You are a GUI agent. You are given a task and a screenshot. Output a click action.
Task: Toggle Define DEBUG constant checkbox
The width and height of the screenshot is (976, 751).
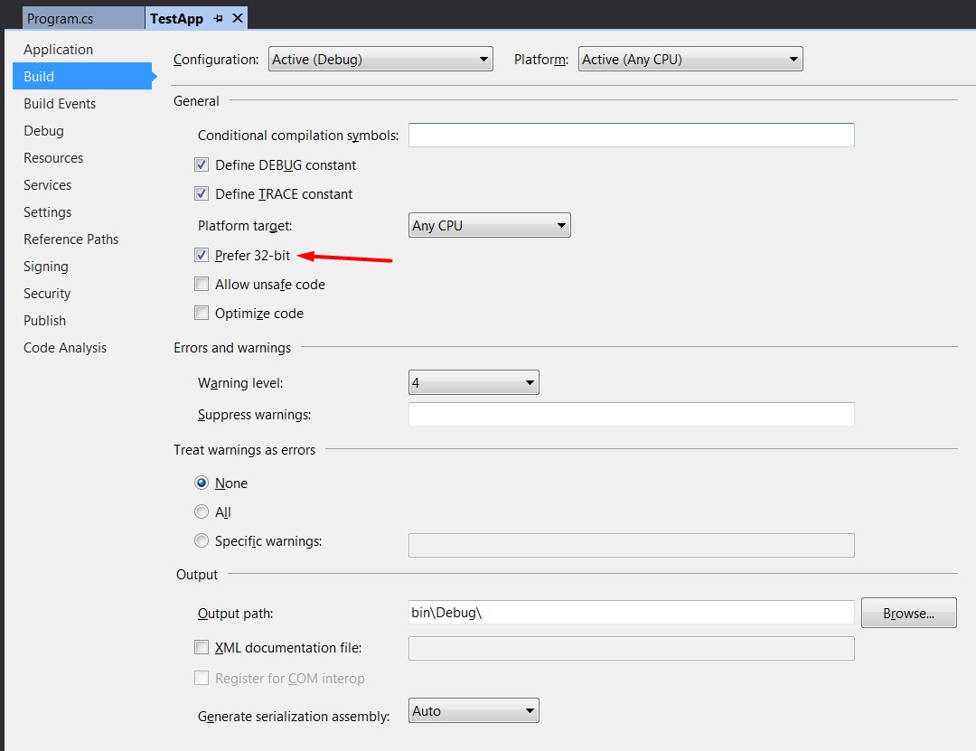(x=201, y=165)
